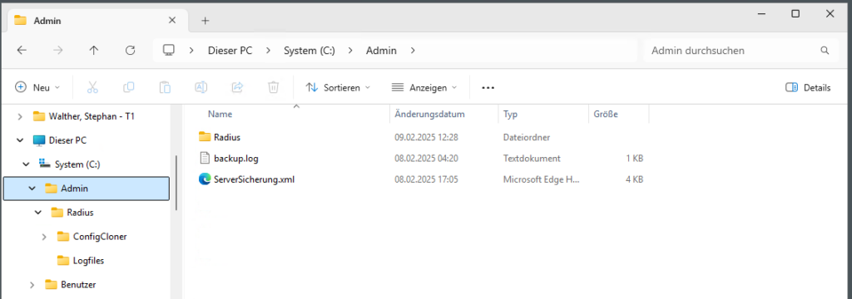Image resolution: width=852 pixels, height=299 pixels.
Task: Collapse the System (C:) tree node
Action: [26, 164]
